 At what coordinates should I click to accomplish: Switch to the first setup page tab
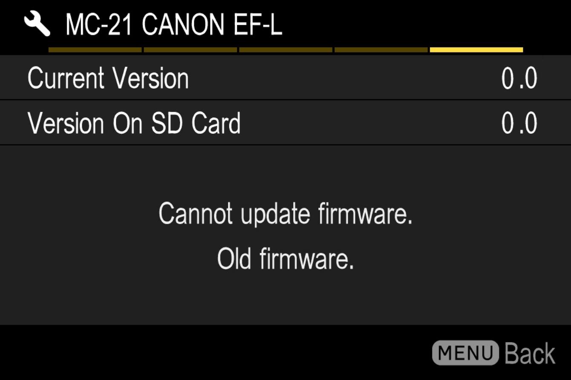tap(95, 50)
